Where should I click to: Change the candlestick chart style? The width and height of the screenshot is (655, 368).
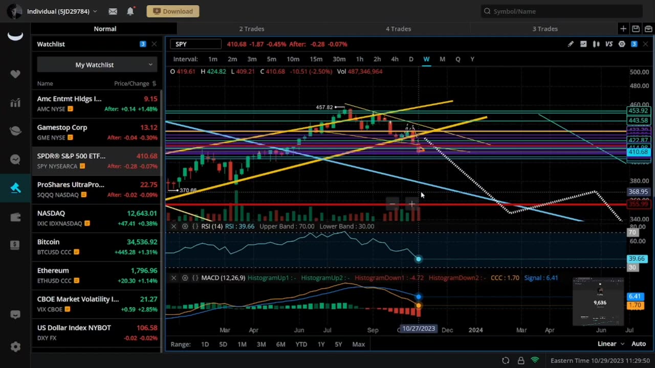(596, 44)
